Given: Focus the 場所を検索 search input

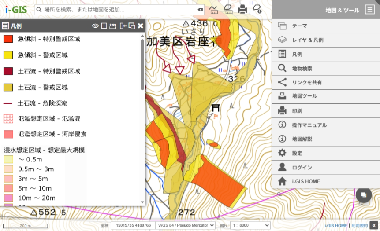Looking at the screenshot, I should (x=120, y=10).
